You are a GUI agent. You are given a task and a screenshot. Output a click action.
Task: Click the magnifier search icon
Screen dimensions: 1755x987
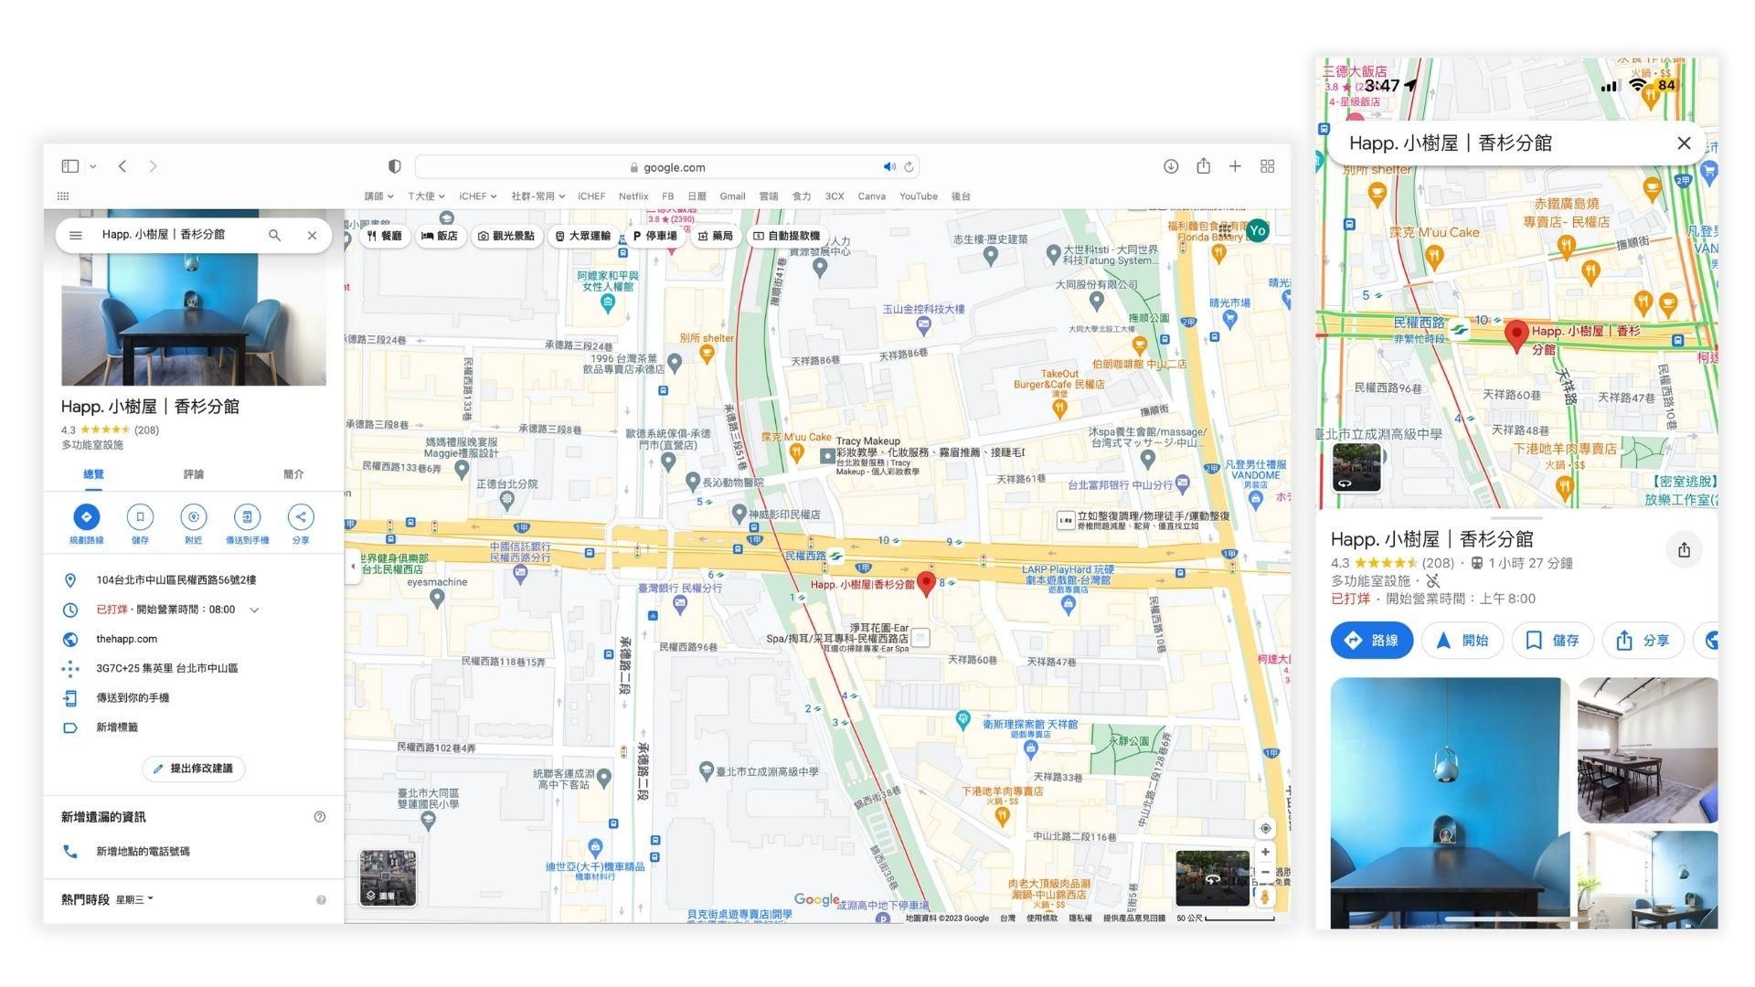[x=274, y=236]
